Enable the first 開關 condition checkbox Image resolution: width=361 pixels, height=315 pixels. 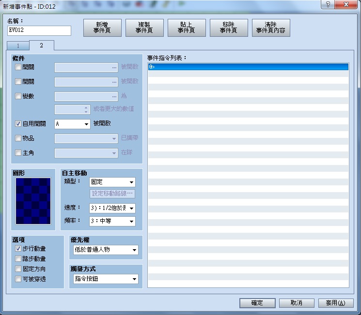click(18, 67)
